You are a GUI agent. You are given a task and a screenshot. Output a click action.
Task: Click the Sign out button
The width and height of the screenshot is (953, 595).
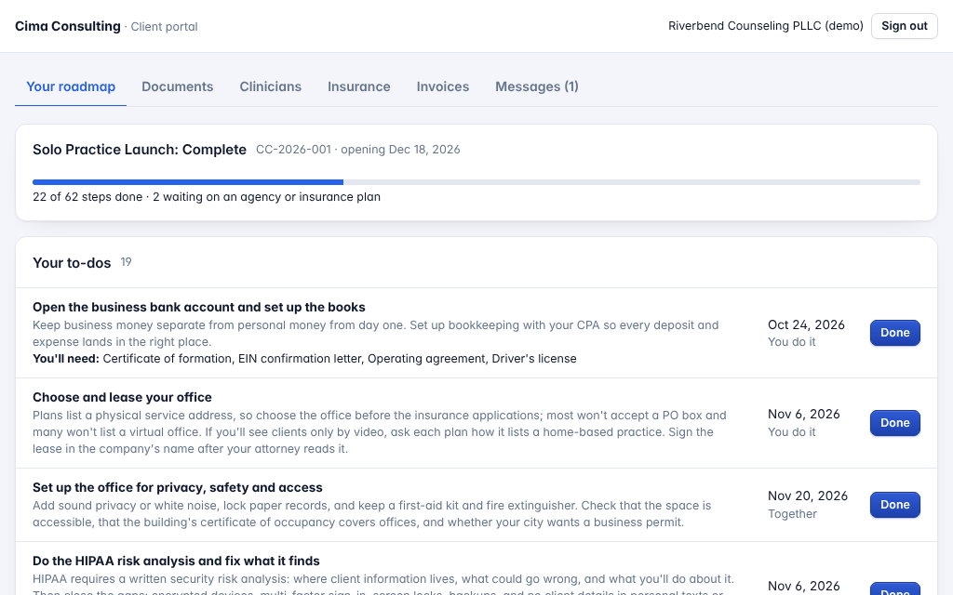(x=905, y=26)
